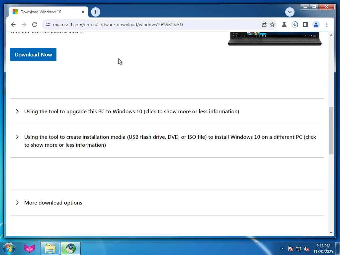Click the browser forward arrow

click(x=24, y=25)
